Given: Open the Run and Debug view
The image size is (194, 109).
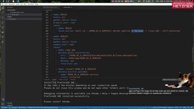Looking at the screenshot, I should point(3,22).
